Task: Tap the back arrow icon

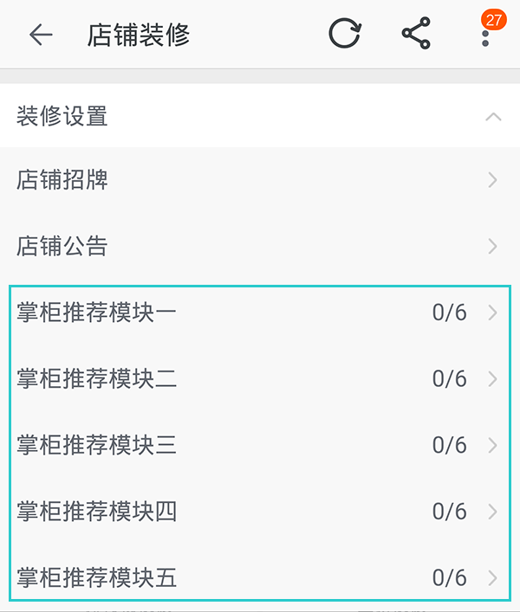Action: click(41, 35)
